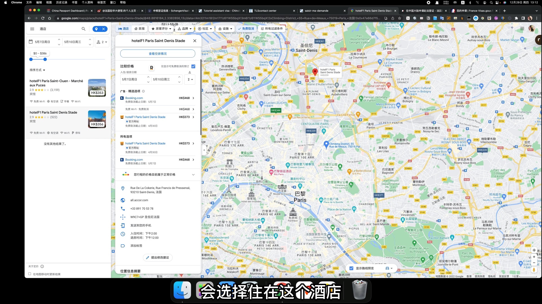The image size is (542, 304).
Task: Click the phone icon for +33 891 70 53 78
Action: [x=123, y=209]
